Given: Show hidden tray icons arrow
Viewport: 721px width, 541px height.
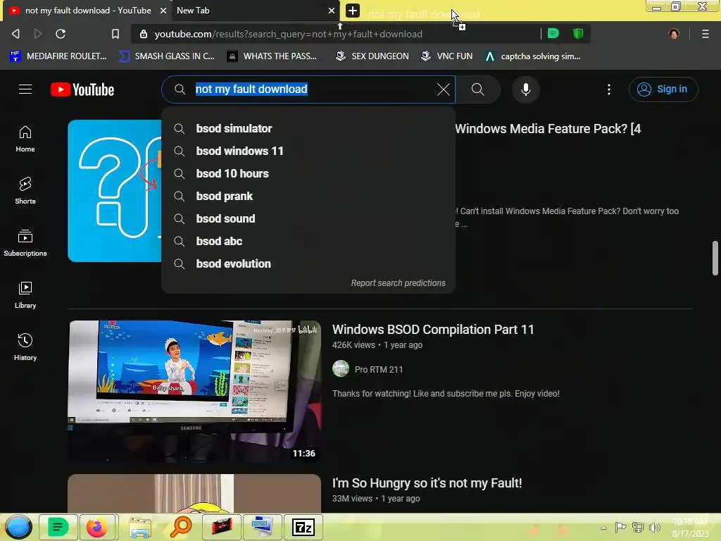Looking at the screenshot, I should [603, 528].
